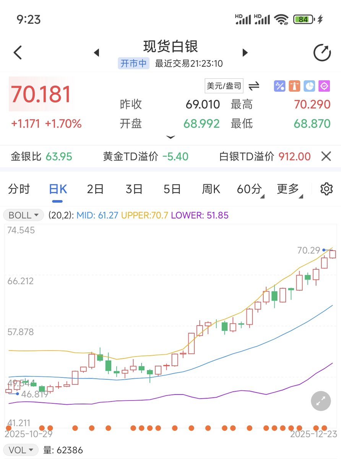Open the BOLL indicator dropdown
This screenshot has height=459, width=341.
[x=23, y=215]
